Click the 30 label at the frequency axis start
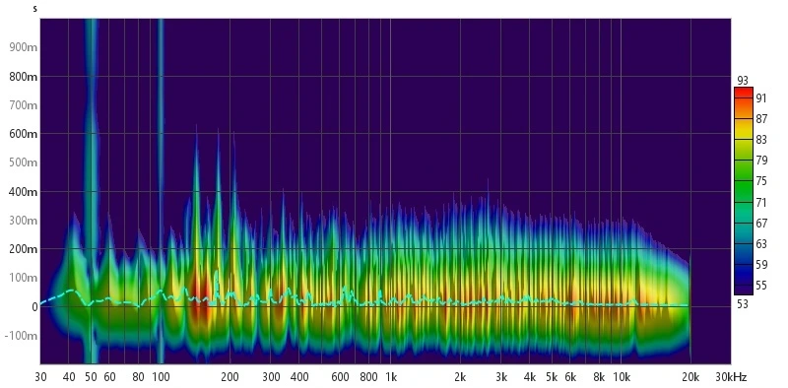 pos(39,377)
